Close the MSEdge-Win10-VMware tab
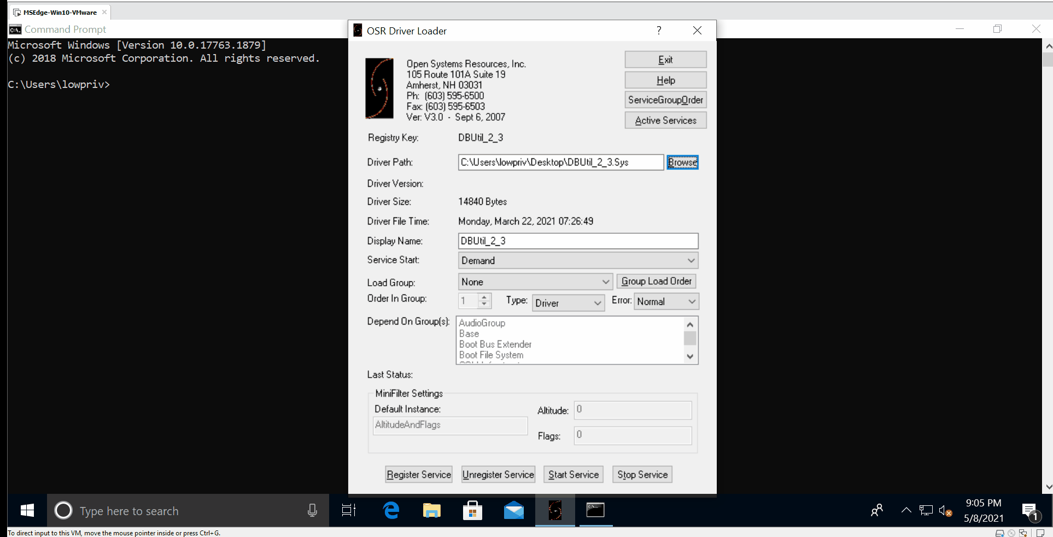Viewport: 1053px width, 537px height. click(104, 12)
